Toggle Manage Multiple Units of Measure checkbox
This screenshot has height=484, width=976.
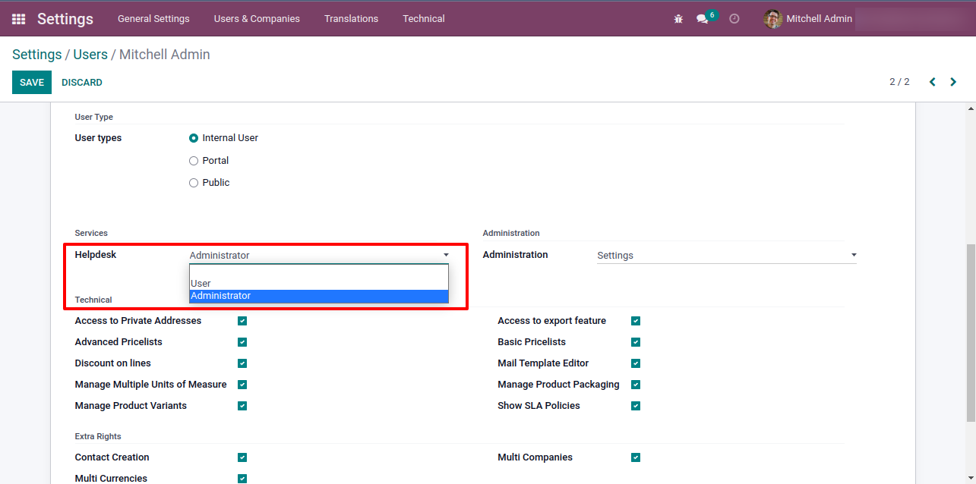242,385
